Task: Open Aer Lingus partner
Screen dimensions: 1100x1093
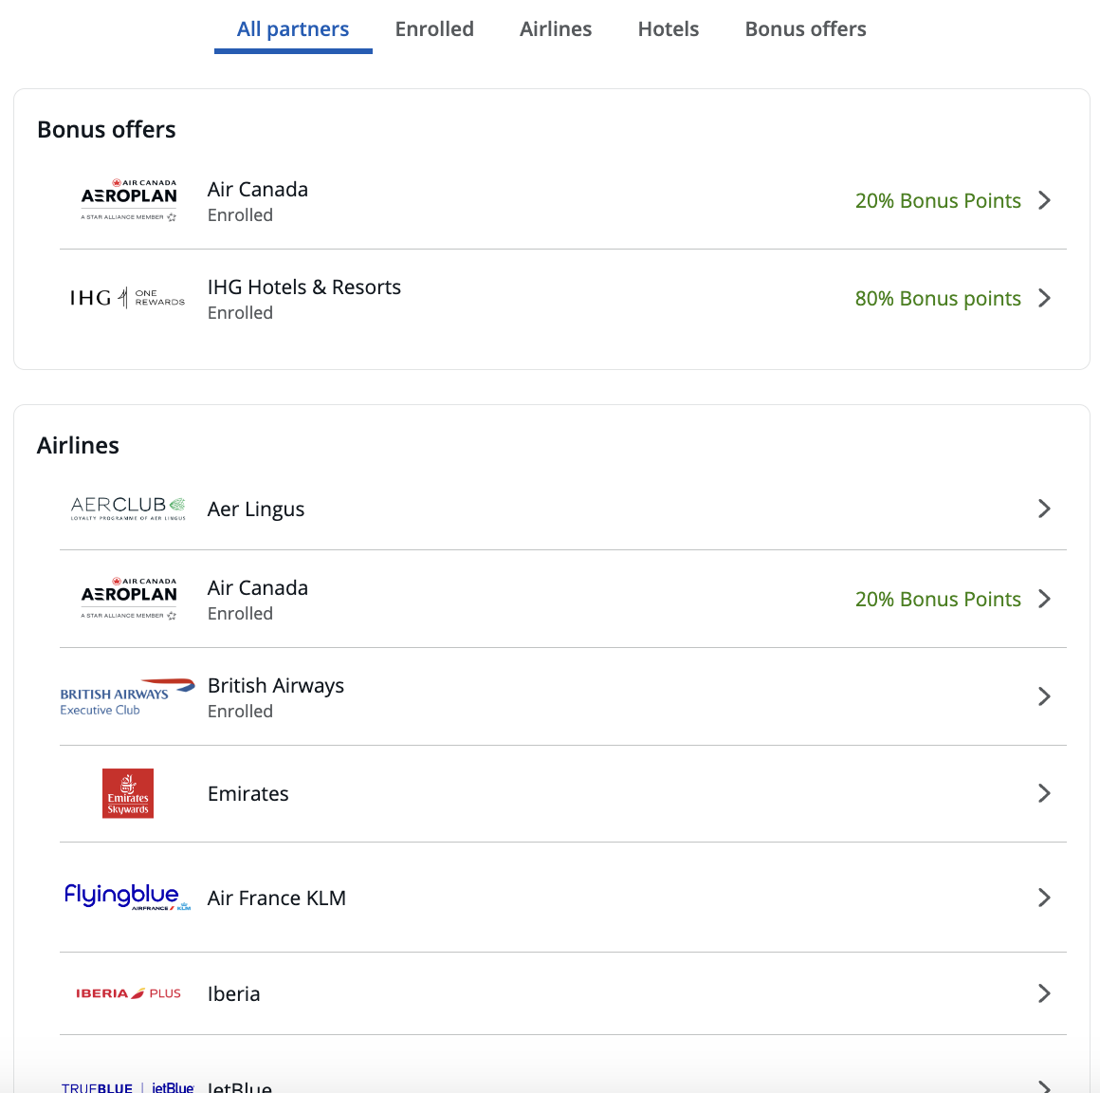Action: tap(562, 509)
